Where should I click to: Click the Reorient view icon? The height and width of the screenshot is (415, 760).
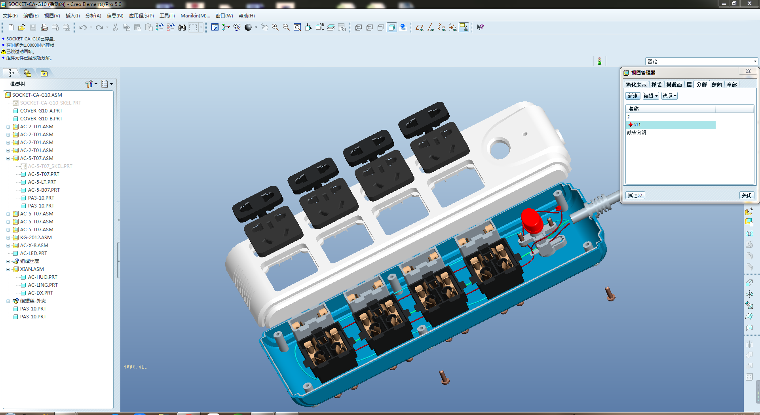pos(308,27)
